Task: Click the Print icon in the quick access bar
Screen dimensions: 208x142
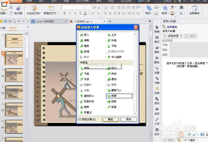Action: coord(10,21)
